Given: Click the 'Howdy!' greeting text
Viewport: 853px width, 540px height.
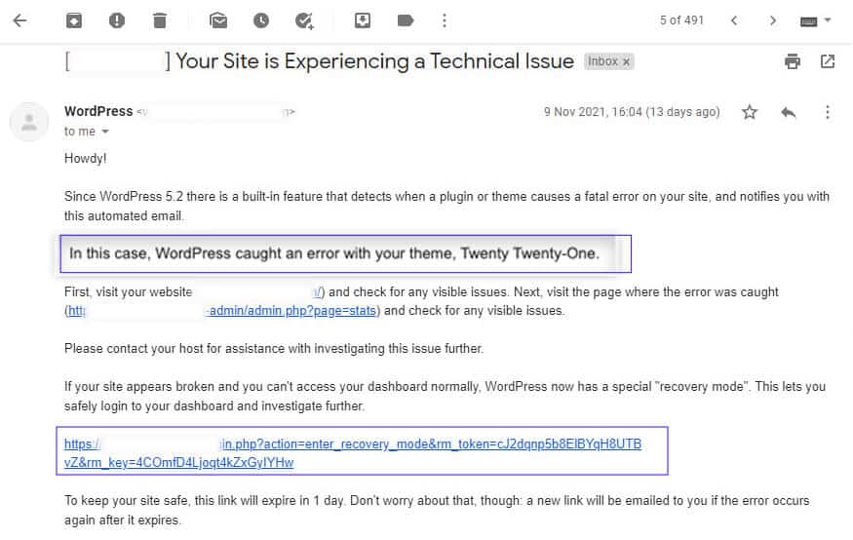Looking at the screenshot, I should [x=86, y=158].
